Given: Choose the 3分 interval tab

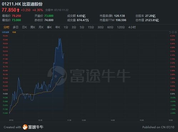Looking at the screenshot, I should point(74,27).
